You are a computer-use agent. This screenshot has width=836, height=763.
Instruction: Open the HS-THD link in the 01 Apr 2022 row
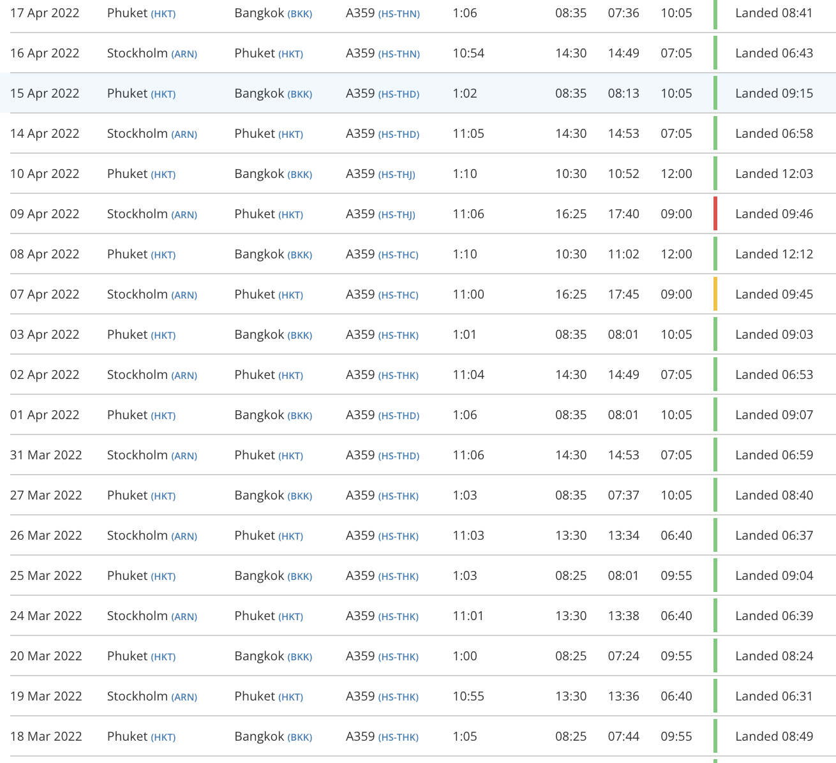399,416
